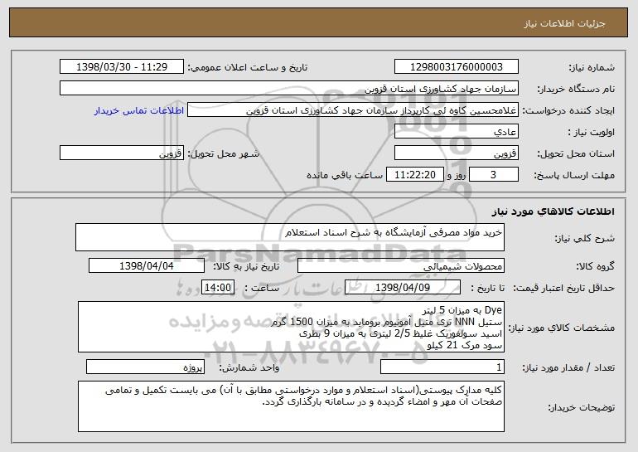638x452 pixels.
Task: Select the priority field showing عادي
Action: [x=456, y=132]
